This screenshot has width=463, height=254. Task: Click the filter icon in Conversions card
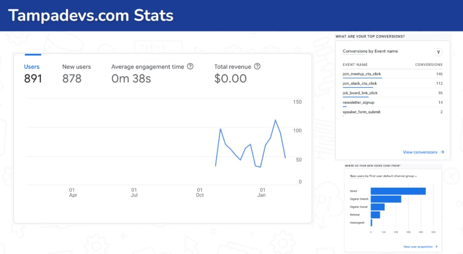click(x=438, y=52)
